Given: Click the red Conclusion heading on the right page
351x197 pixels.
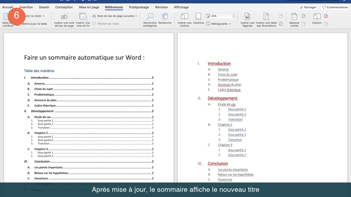Looking at the screenshot, I should pos(218,164).
